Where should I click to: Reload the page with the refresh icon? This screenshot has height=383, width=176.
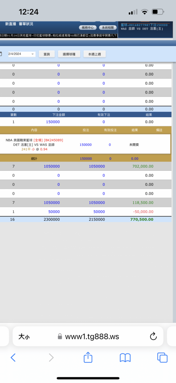click(153, 337)
